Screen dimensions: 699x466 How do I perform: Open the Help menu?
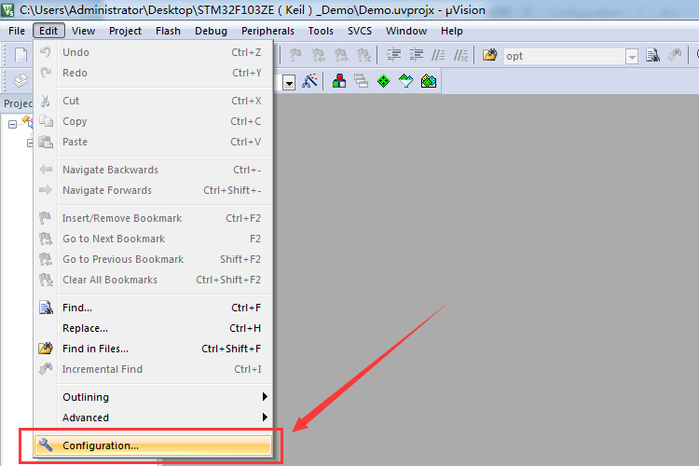(x=452, y=31)
